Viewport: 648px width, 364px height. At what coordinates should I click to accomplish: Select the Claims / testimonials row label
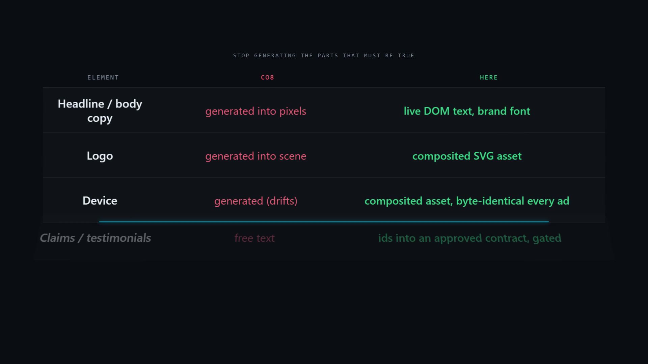pyautogui.click(x=96, y=238)
